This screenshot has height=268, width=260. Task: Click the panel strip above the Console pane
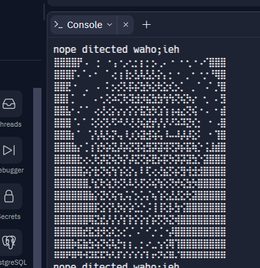pyautogui.click(x=154, y=3)
